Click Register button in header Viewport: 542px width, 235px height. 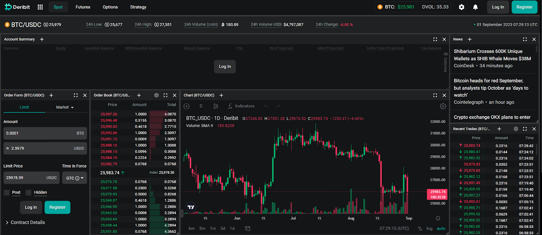(524, 7)
